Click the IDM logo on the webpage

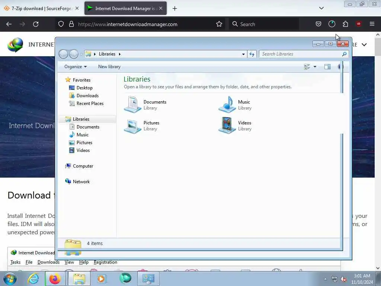[x=15, y=45]
